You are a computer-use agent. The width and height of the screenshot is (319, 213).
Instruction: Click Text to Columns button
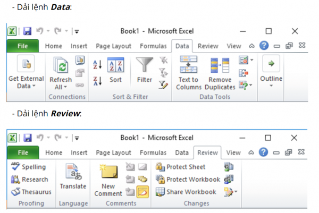[x=189, y=73]
